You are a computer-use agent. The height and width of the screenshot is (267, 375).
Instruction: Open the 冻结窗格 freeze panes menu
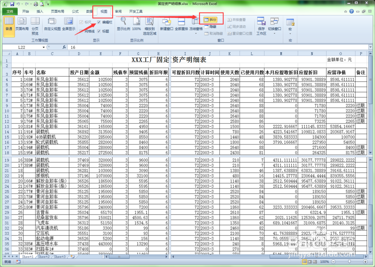pyautogui.click(x=196, y=26)
